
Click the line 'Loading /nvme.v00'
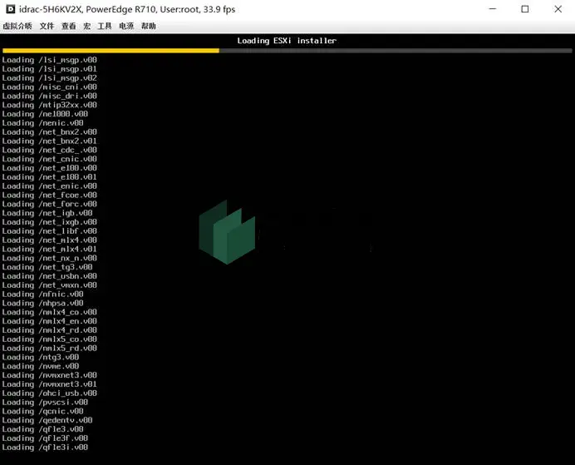(41, 366)
